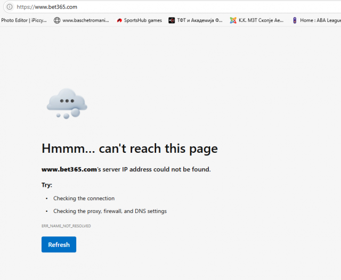Open the Home : ABA League bookmark

point(316,20)
